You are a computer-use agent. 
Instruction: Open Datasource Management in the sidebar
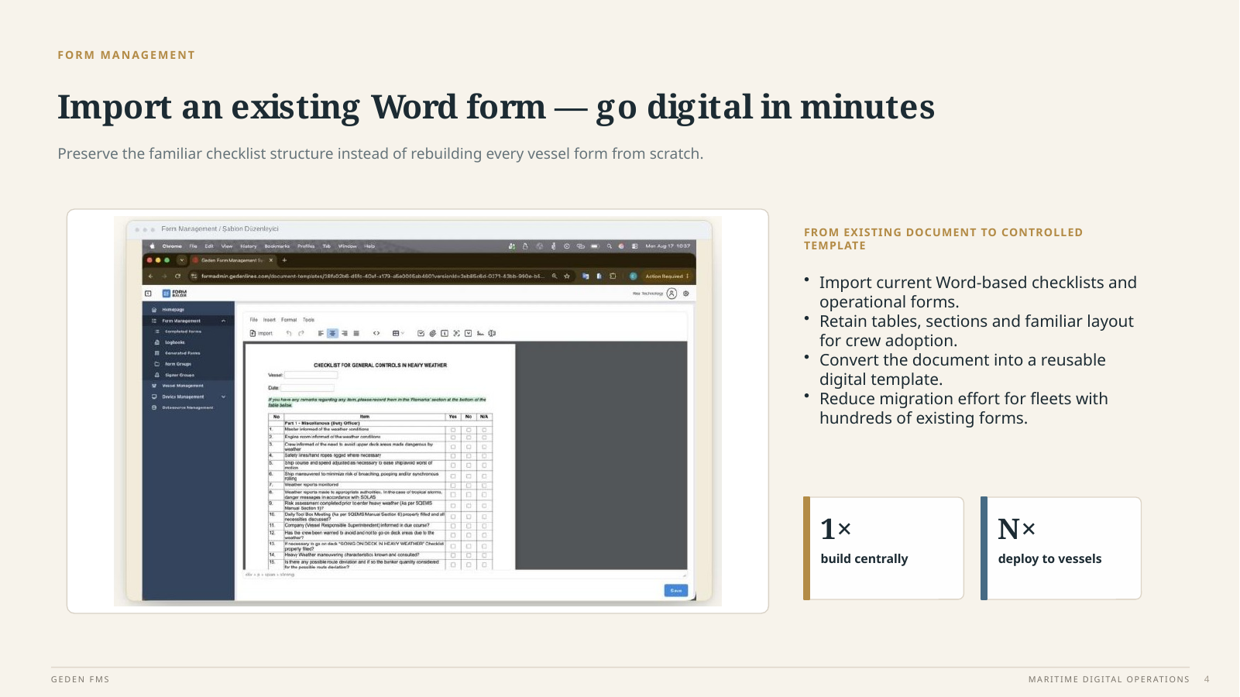tap(187, 407)
